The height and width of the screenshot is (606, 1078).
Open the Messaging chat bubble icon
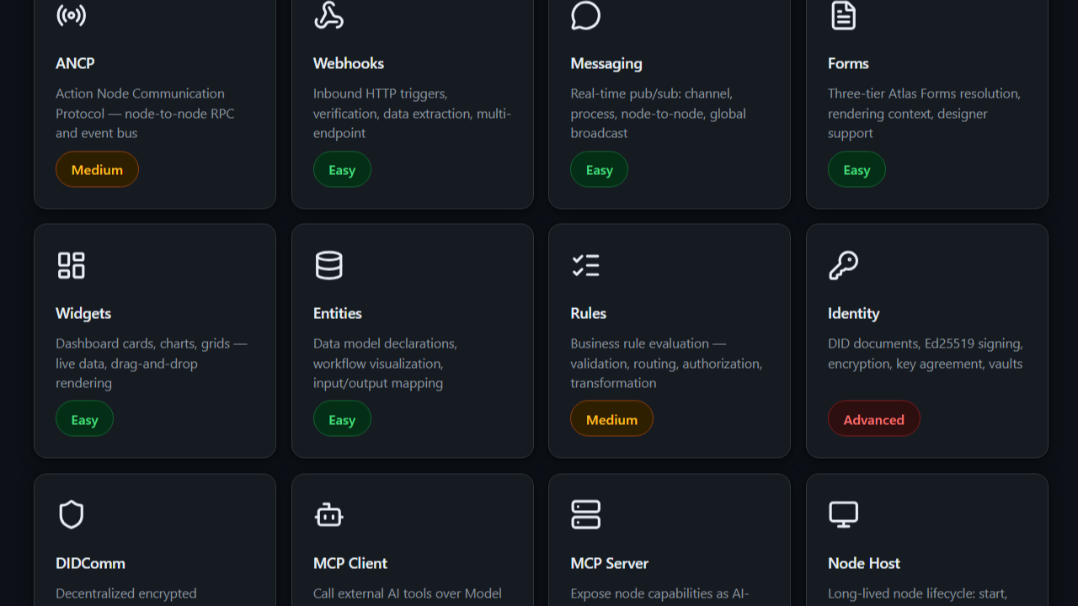click(x=585, y=15)
